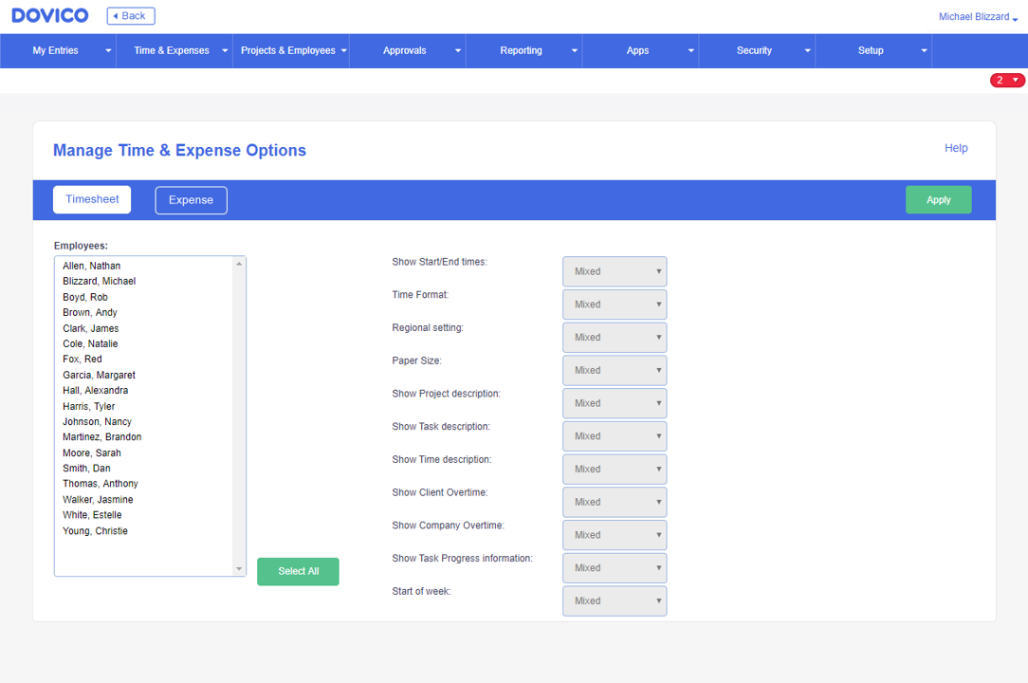The width and height of the screenshot is (1028, 683).
Task: Open the Show Start/End times dropdown
Action: (615, 271)
